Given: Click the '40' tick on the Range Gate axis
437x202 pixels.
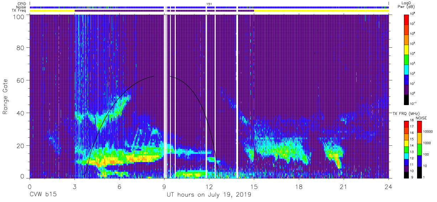Looking at the screenshot, I should [20, 113].
